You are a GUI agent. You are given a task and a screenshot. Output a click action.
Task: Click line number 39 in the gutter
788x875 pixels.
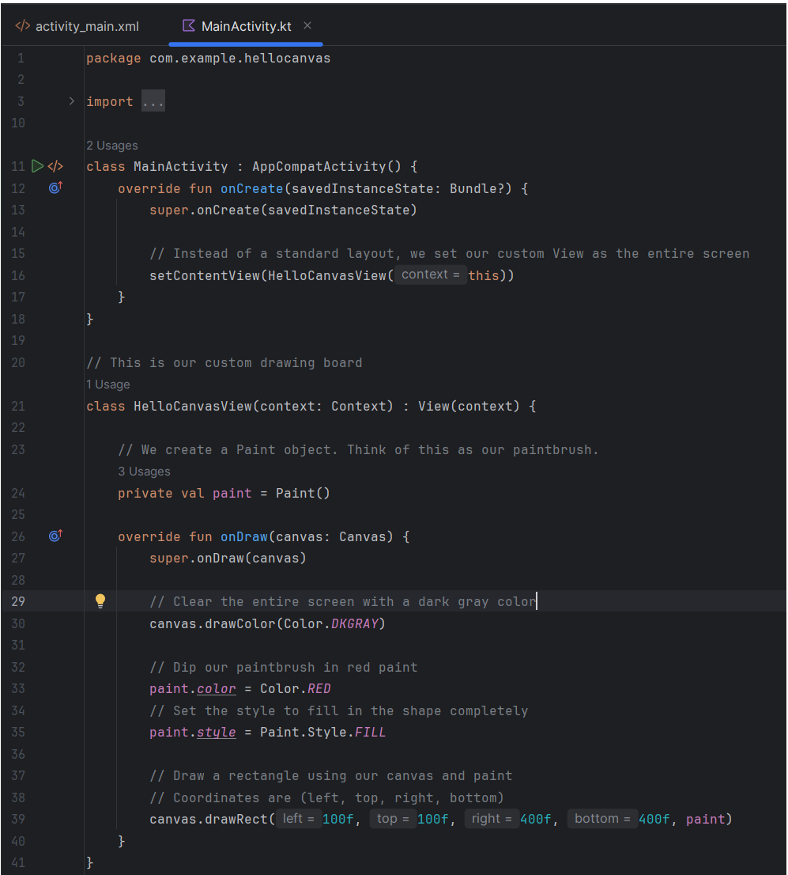18,819
